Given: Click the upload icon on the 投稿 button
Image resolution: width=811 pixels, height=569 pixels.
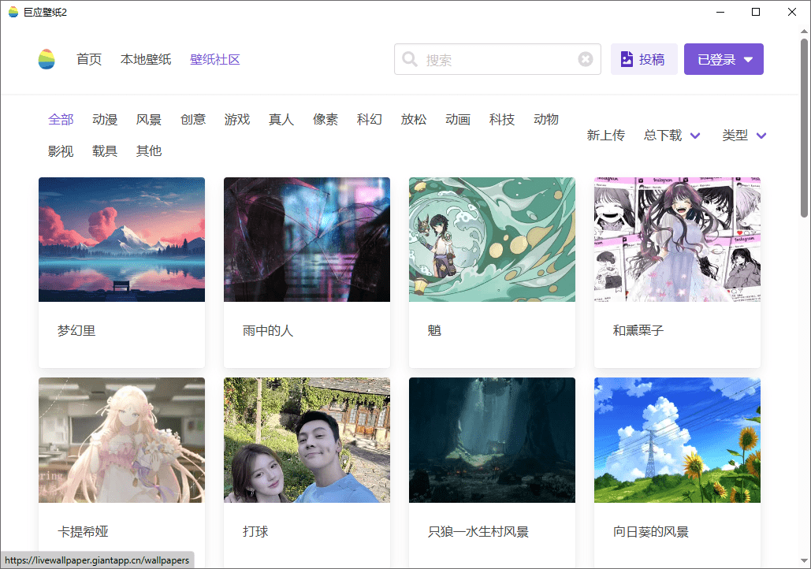Looking at the screenshot, I should 627,58.
